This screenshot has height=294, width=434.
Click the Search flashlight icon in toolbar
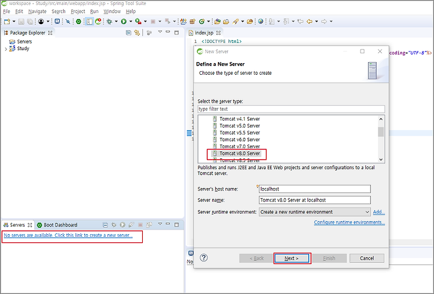(x=235, y=21)
